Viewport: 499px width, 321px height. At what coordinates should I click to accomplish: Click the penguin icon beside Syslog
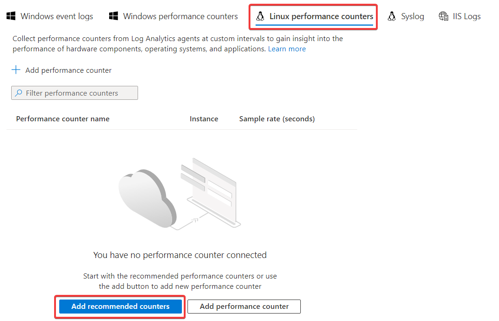point(392,16)
